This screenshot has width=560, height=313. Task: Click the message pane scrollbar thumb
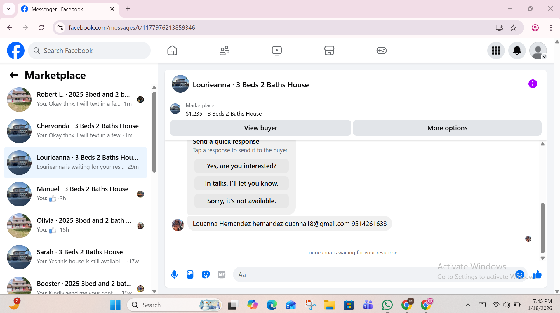tap(542, 228)
